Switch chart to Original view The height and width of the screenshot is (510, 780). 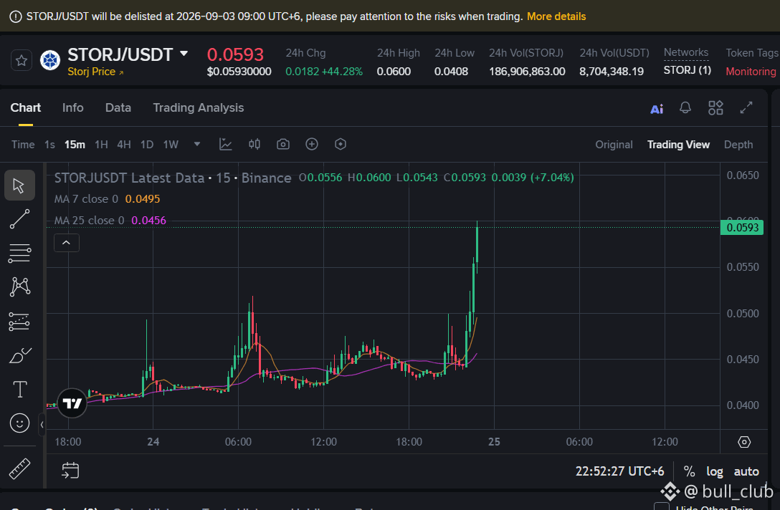click(x=614, y=145)
